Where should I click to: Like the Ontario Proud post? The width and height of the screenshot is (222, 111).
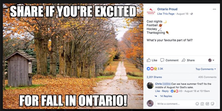tap(152, 60)
